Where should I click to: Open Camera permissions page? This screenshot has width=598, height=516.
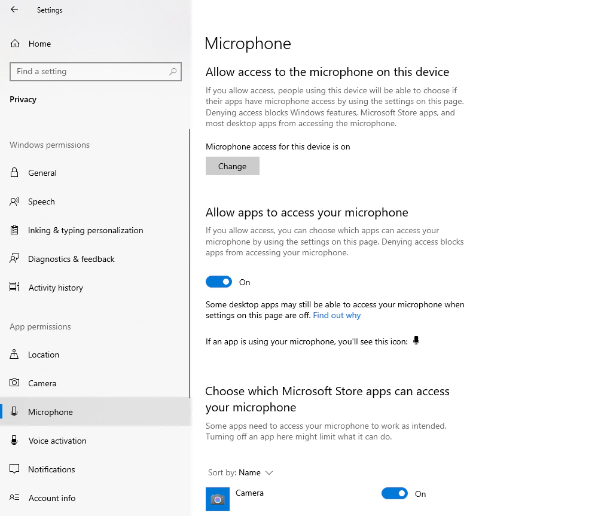[x=95, y=383]
